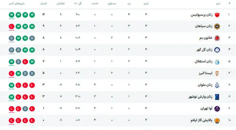The width and height of the screenshot is (236, 130).
Task: Open the زنان استقلال team name link
Action: pos(203,61)
